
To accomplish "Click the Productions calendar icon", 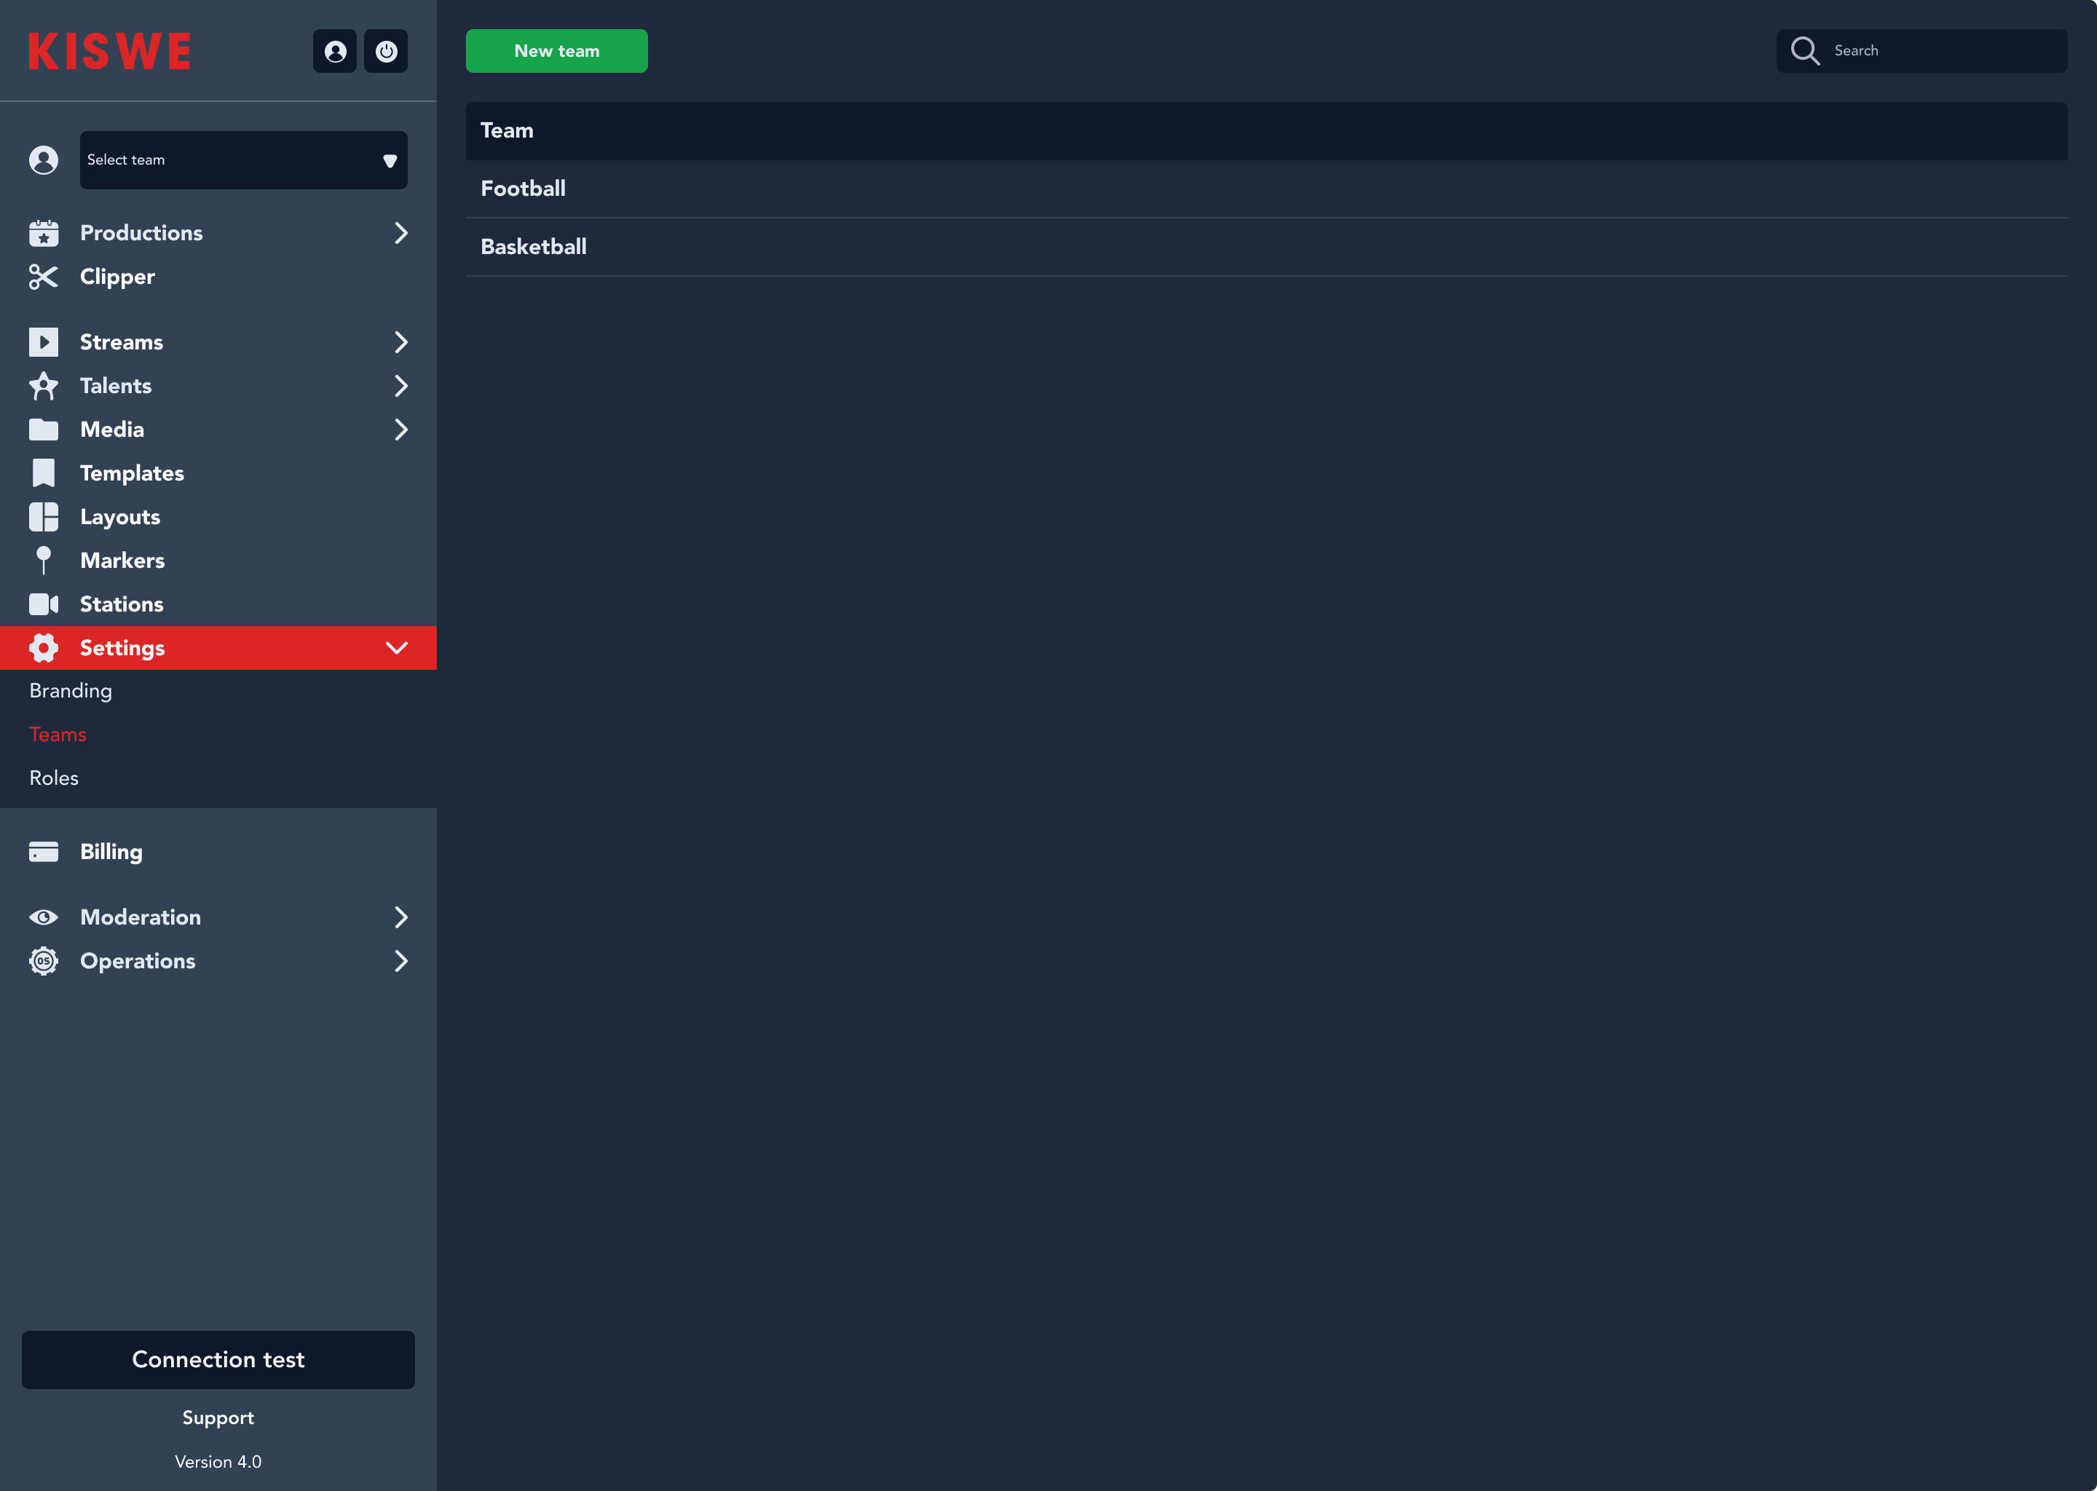I will 43,233.
